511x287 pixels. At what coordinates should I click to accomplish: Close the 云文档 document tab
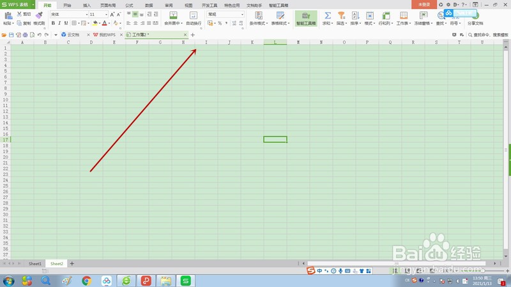click(88, 35)
